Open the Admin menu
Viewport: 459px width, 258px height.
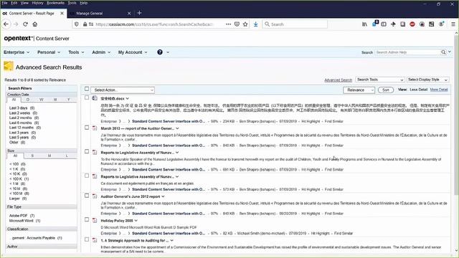pos(101,52)
